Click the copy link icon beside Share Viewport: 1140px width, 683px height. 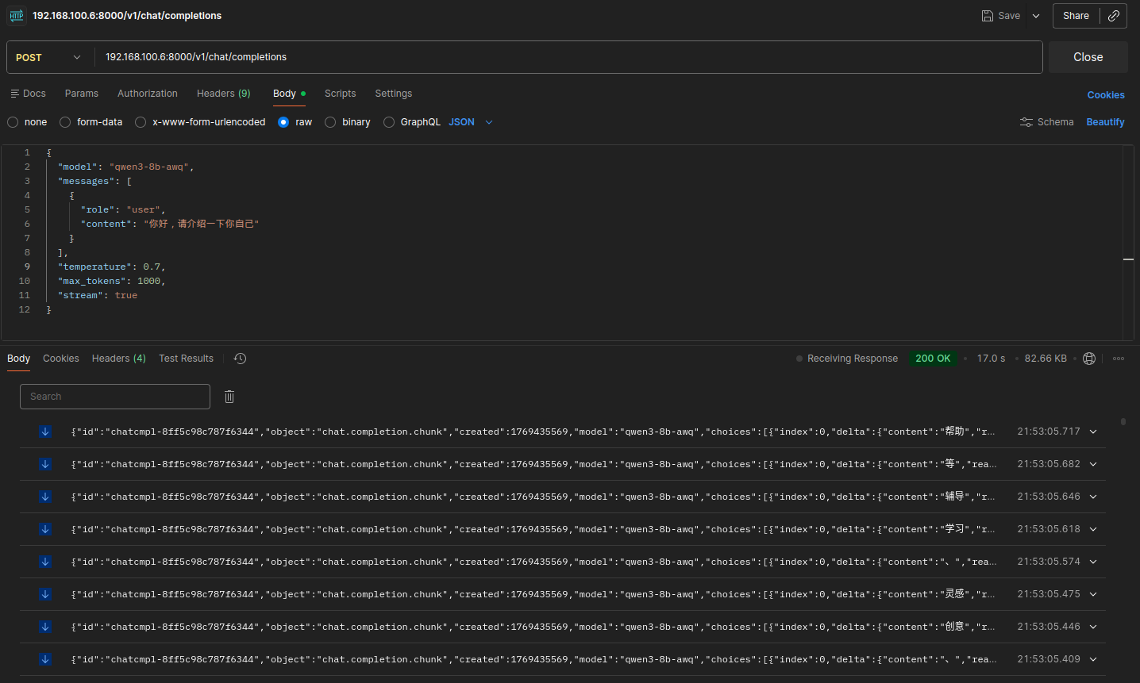1114,16
